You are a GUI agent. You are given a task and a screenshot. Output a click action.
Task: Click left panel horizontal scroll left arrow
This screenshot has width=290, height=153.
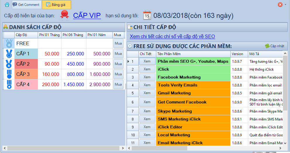pos(5,148)
